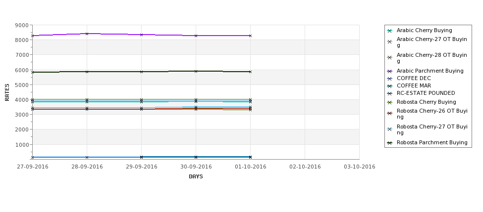The width and height of the screenshot is (483, 212).
Task: Select the Arabic Cherry-28 OT Buying legend label
Action: pyautogui.click(x=432, y=58)
